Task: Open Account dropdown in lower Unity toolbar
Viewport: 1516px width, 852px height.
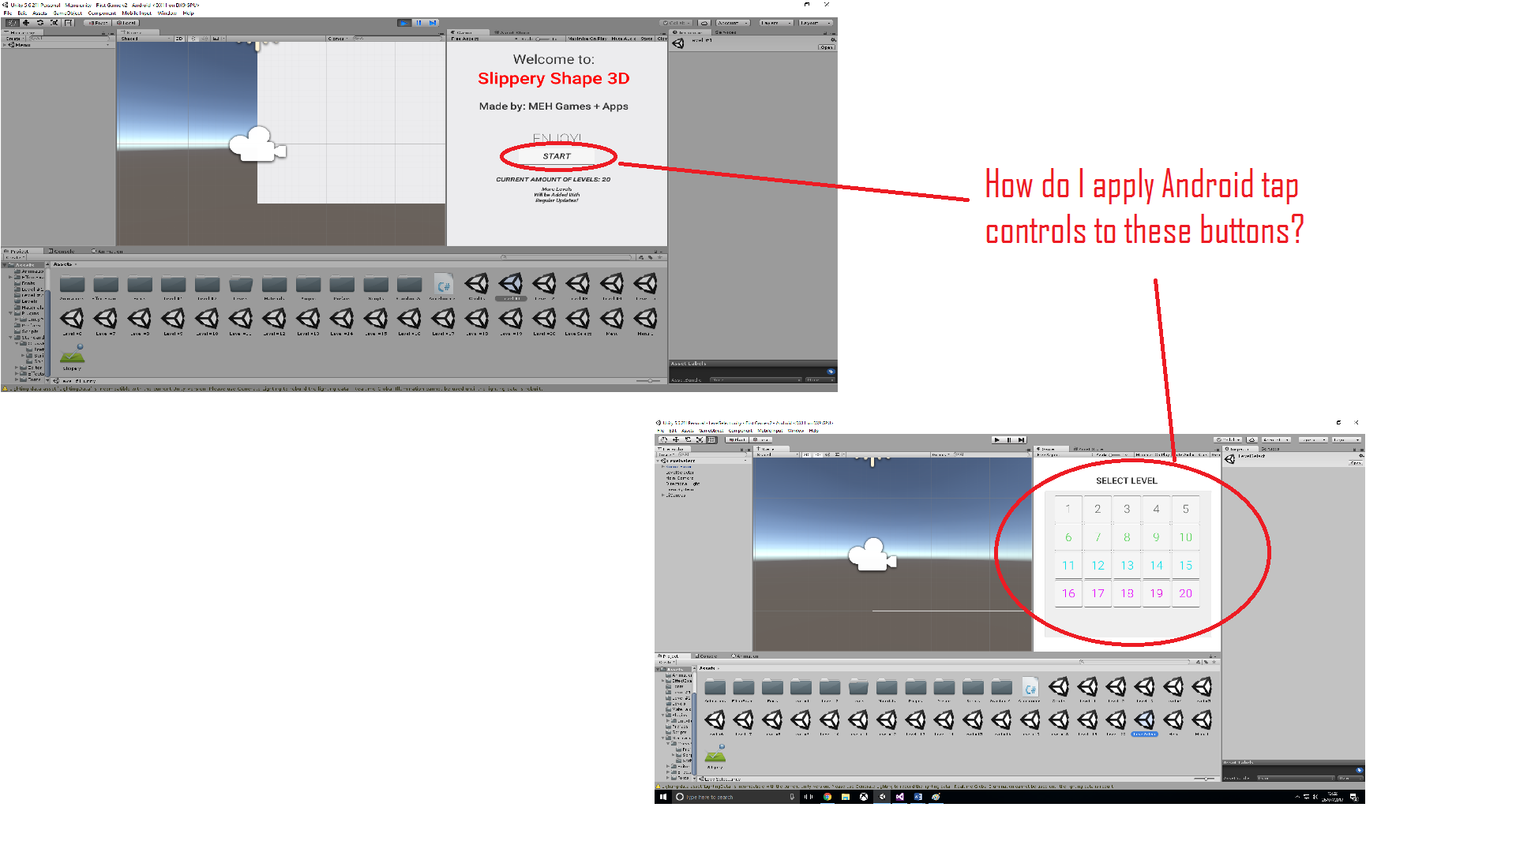Action: tap(1274, 440)
